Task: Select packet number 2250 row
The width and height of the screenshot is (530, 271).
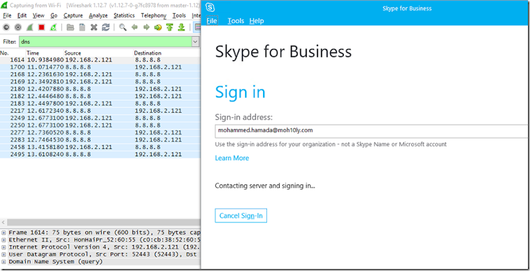Action: 100,125
